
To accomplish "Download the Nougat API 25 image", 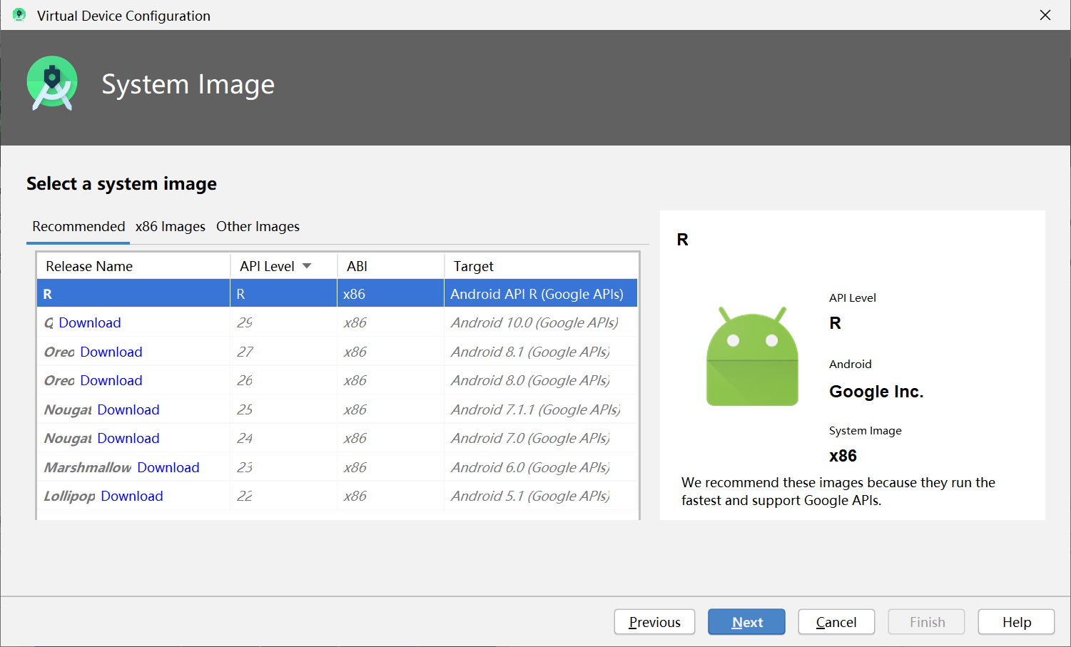I will [x=128, y=409].
